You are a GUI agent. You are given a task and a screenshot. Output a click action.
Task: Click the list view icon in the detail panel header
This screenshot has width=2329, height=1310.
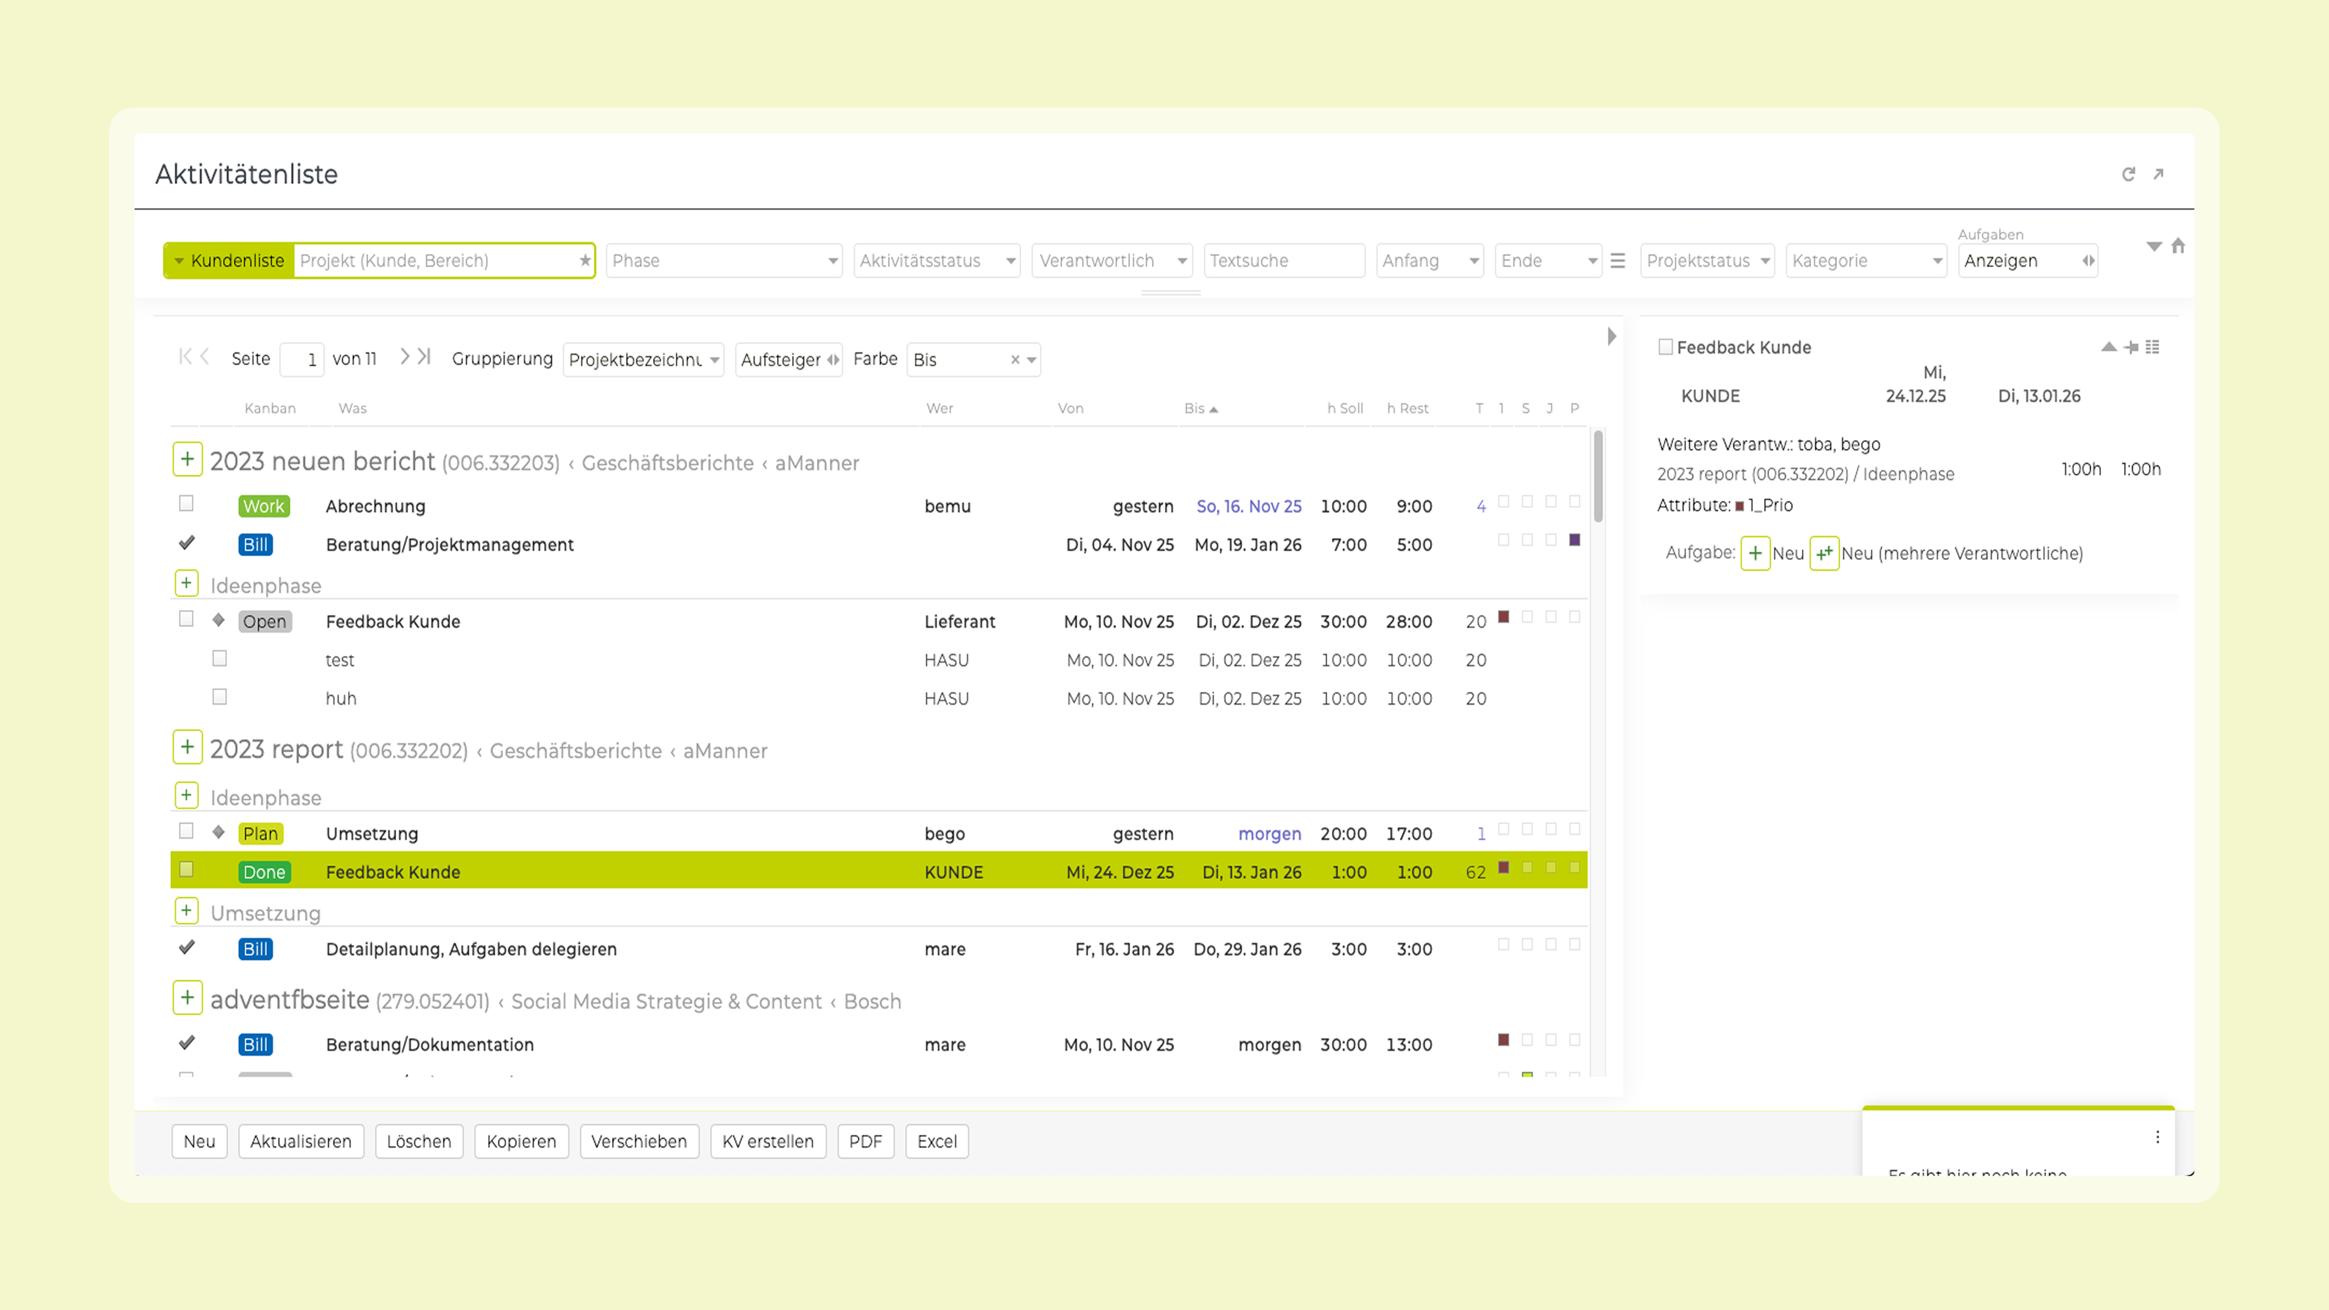coord(2153,347)
